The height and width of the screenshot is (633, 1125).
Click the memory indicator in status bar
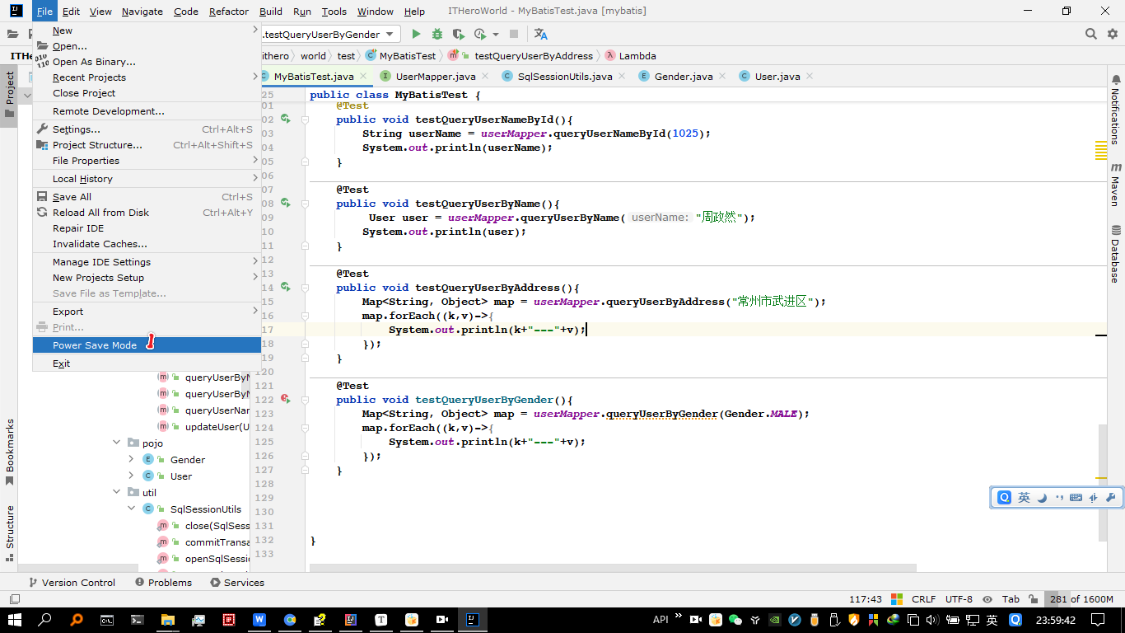pos(1081,599)
